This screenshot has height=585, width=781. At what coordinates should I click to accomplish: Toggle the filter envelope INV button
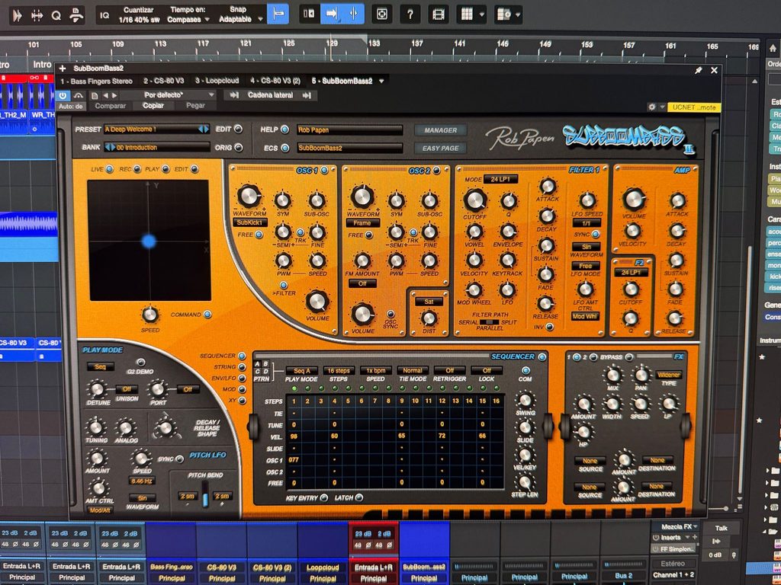point(549,327)
